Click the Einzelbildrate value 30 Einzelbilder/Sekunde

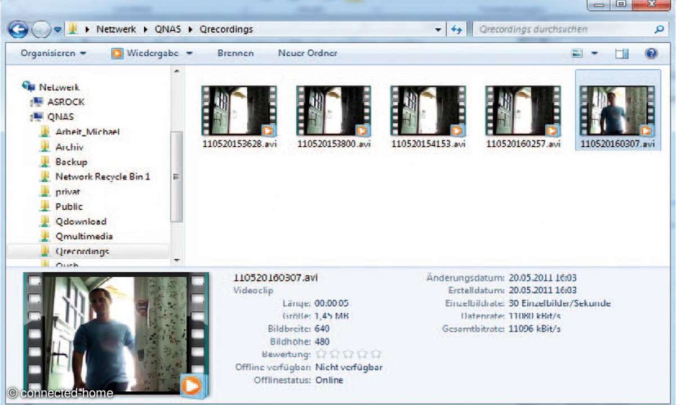[x=559, y=303]
